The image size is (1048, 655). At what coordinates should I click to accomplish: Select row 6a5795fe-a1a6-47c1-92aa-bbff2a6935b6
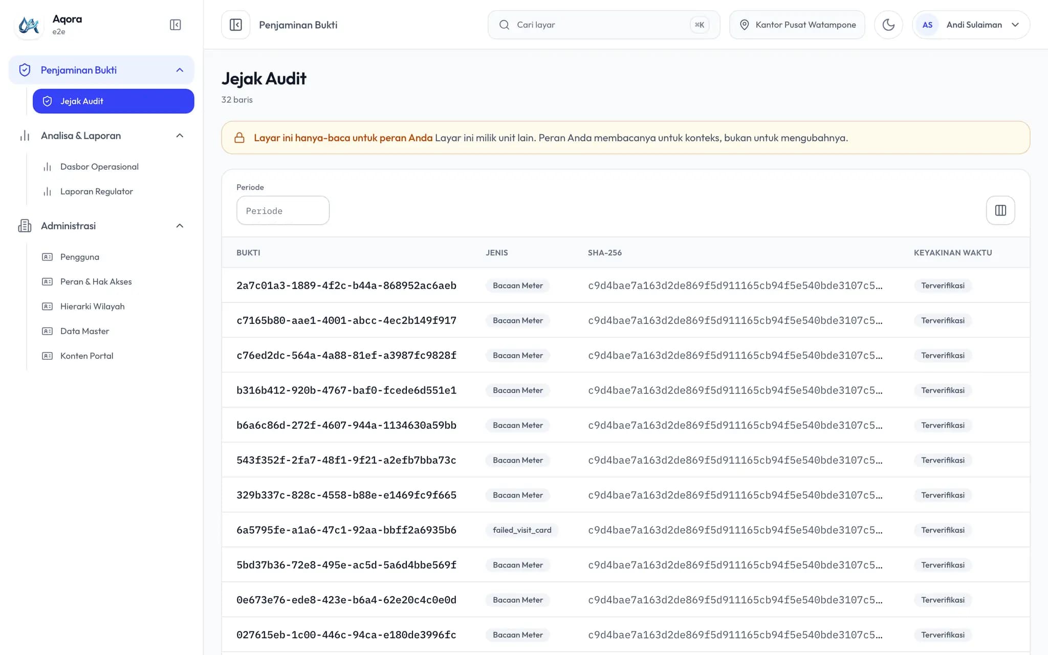click(x=625, y=530)
